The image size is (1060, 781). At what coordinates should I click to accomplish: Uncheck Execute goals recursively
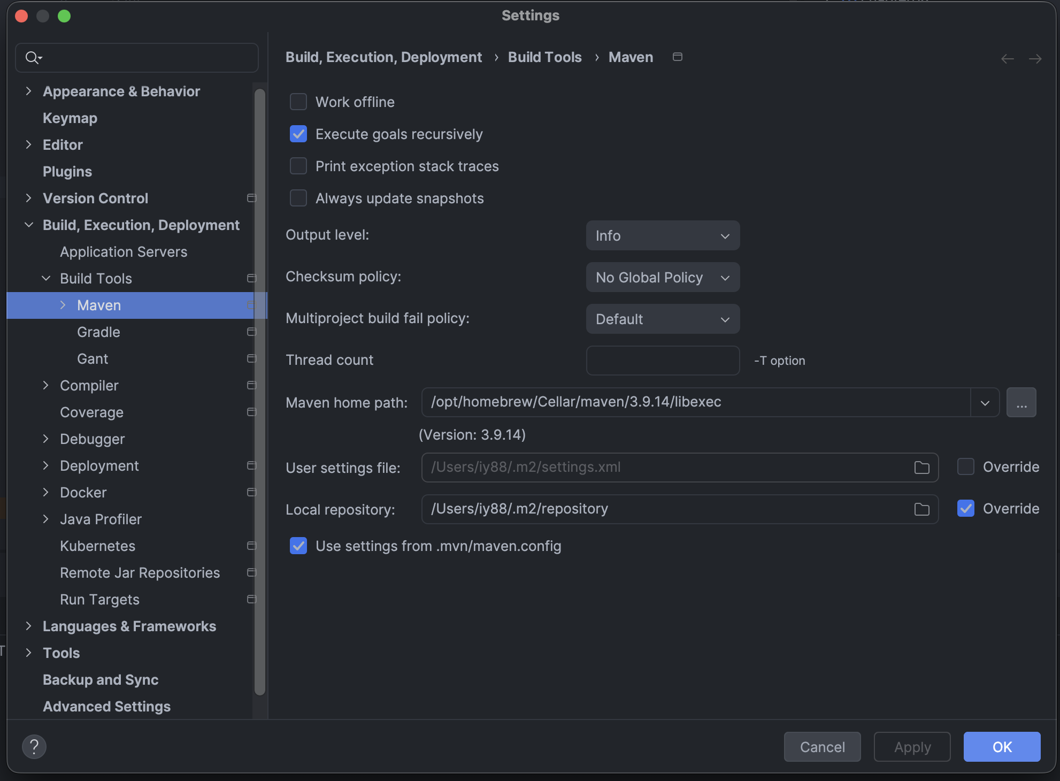pyautogui.click(x=298, y=134)
